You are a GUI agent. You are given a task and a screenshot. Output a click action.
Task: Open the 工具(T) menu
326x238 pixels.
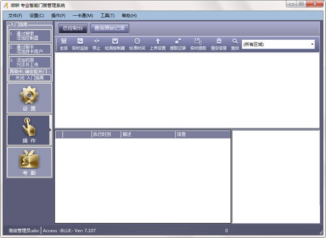108,16
